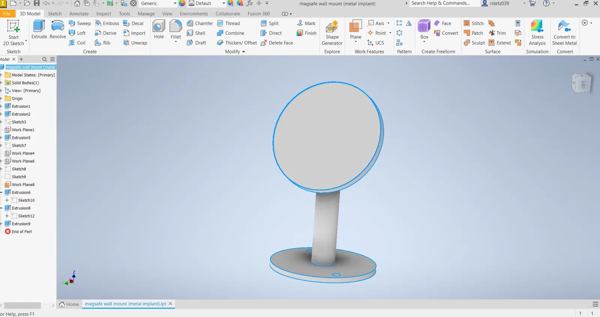Click the ViewCube LEFT face

tap(583, 84)
